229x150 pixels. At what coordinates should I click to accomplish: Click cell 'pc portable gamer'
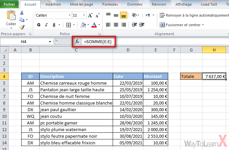[76, 123]
